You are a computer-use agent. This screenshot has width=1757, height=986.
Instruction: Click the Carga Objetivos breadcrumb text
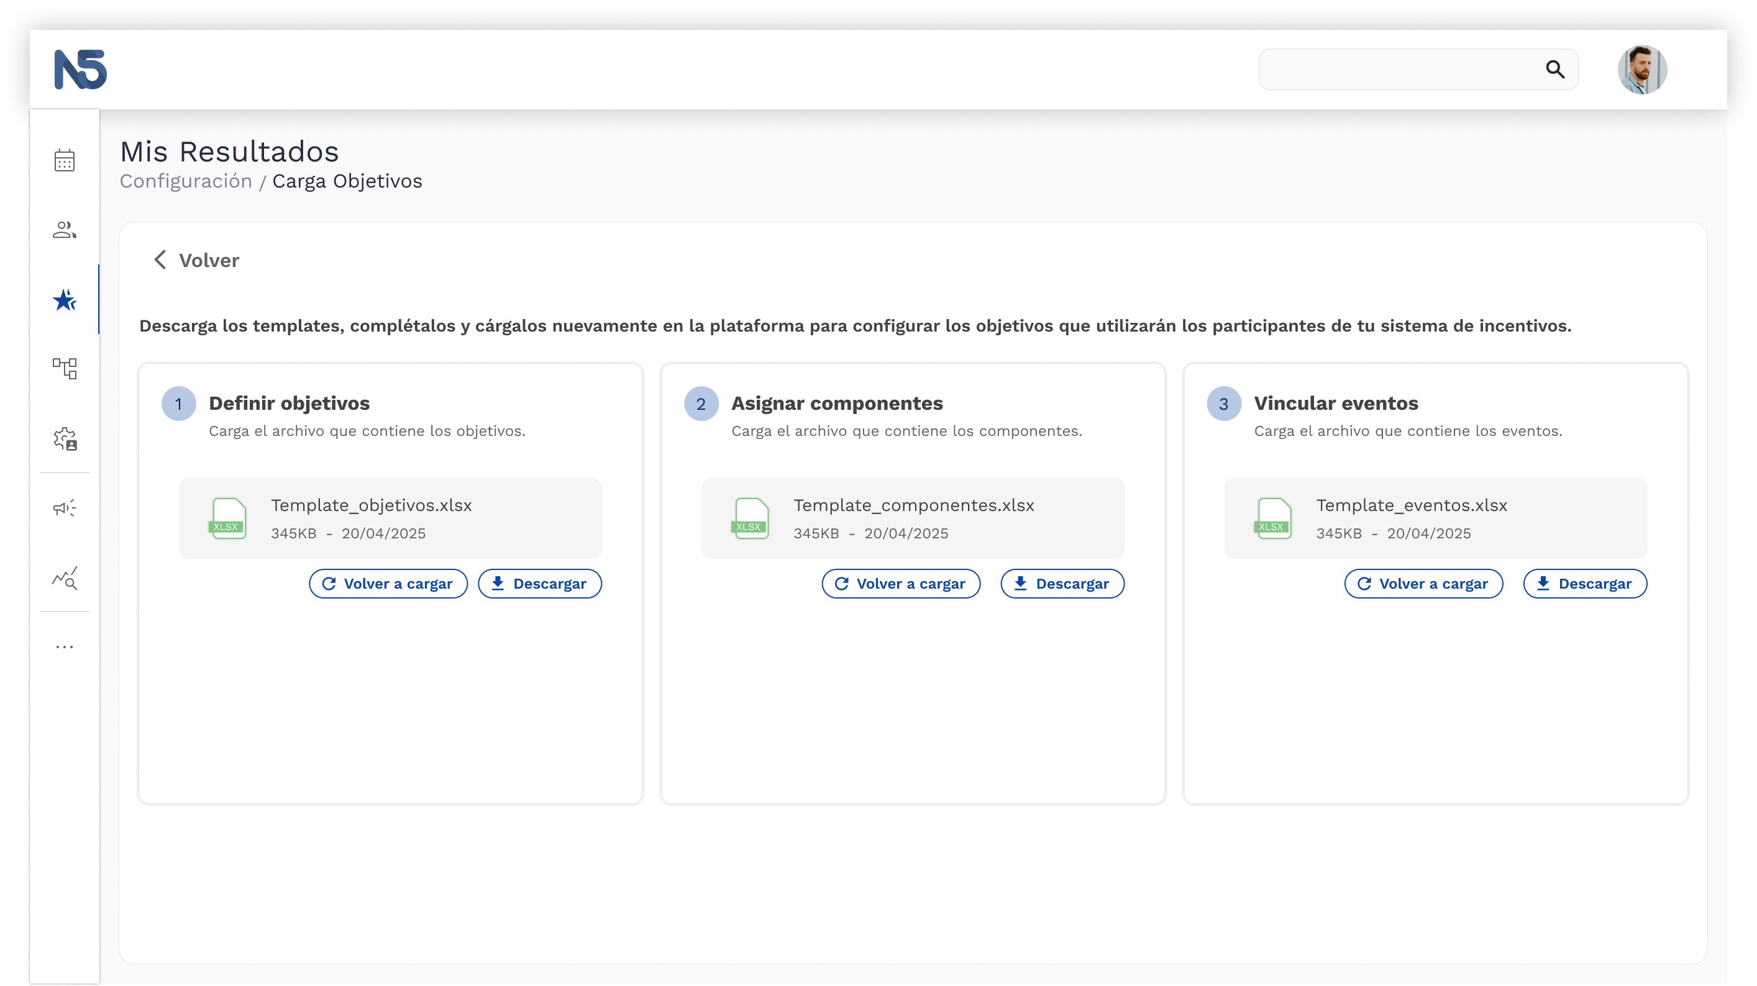(x=347, y=181)
